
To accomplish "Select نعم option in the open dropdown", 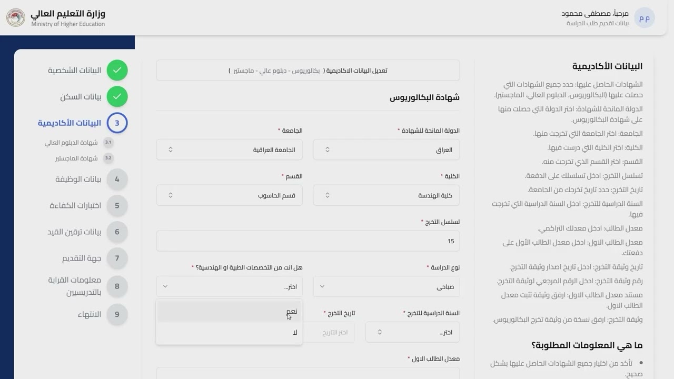I will click(x=229, y=312).
